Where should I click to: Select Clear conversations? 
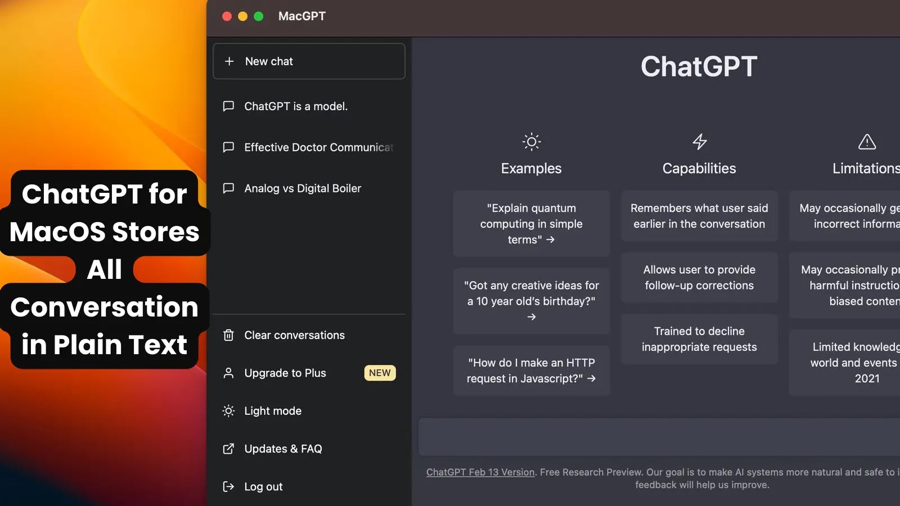pyautogui.click(x=309, y=335)
